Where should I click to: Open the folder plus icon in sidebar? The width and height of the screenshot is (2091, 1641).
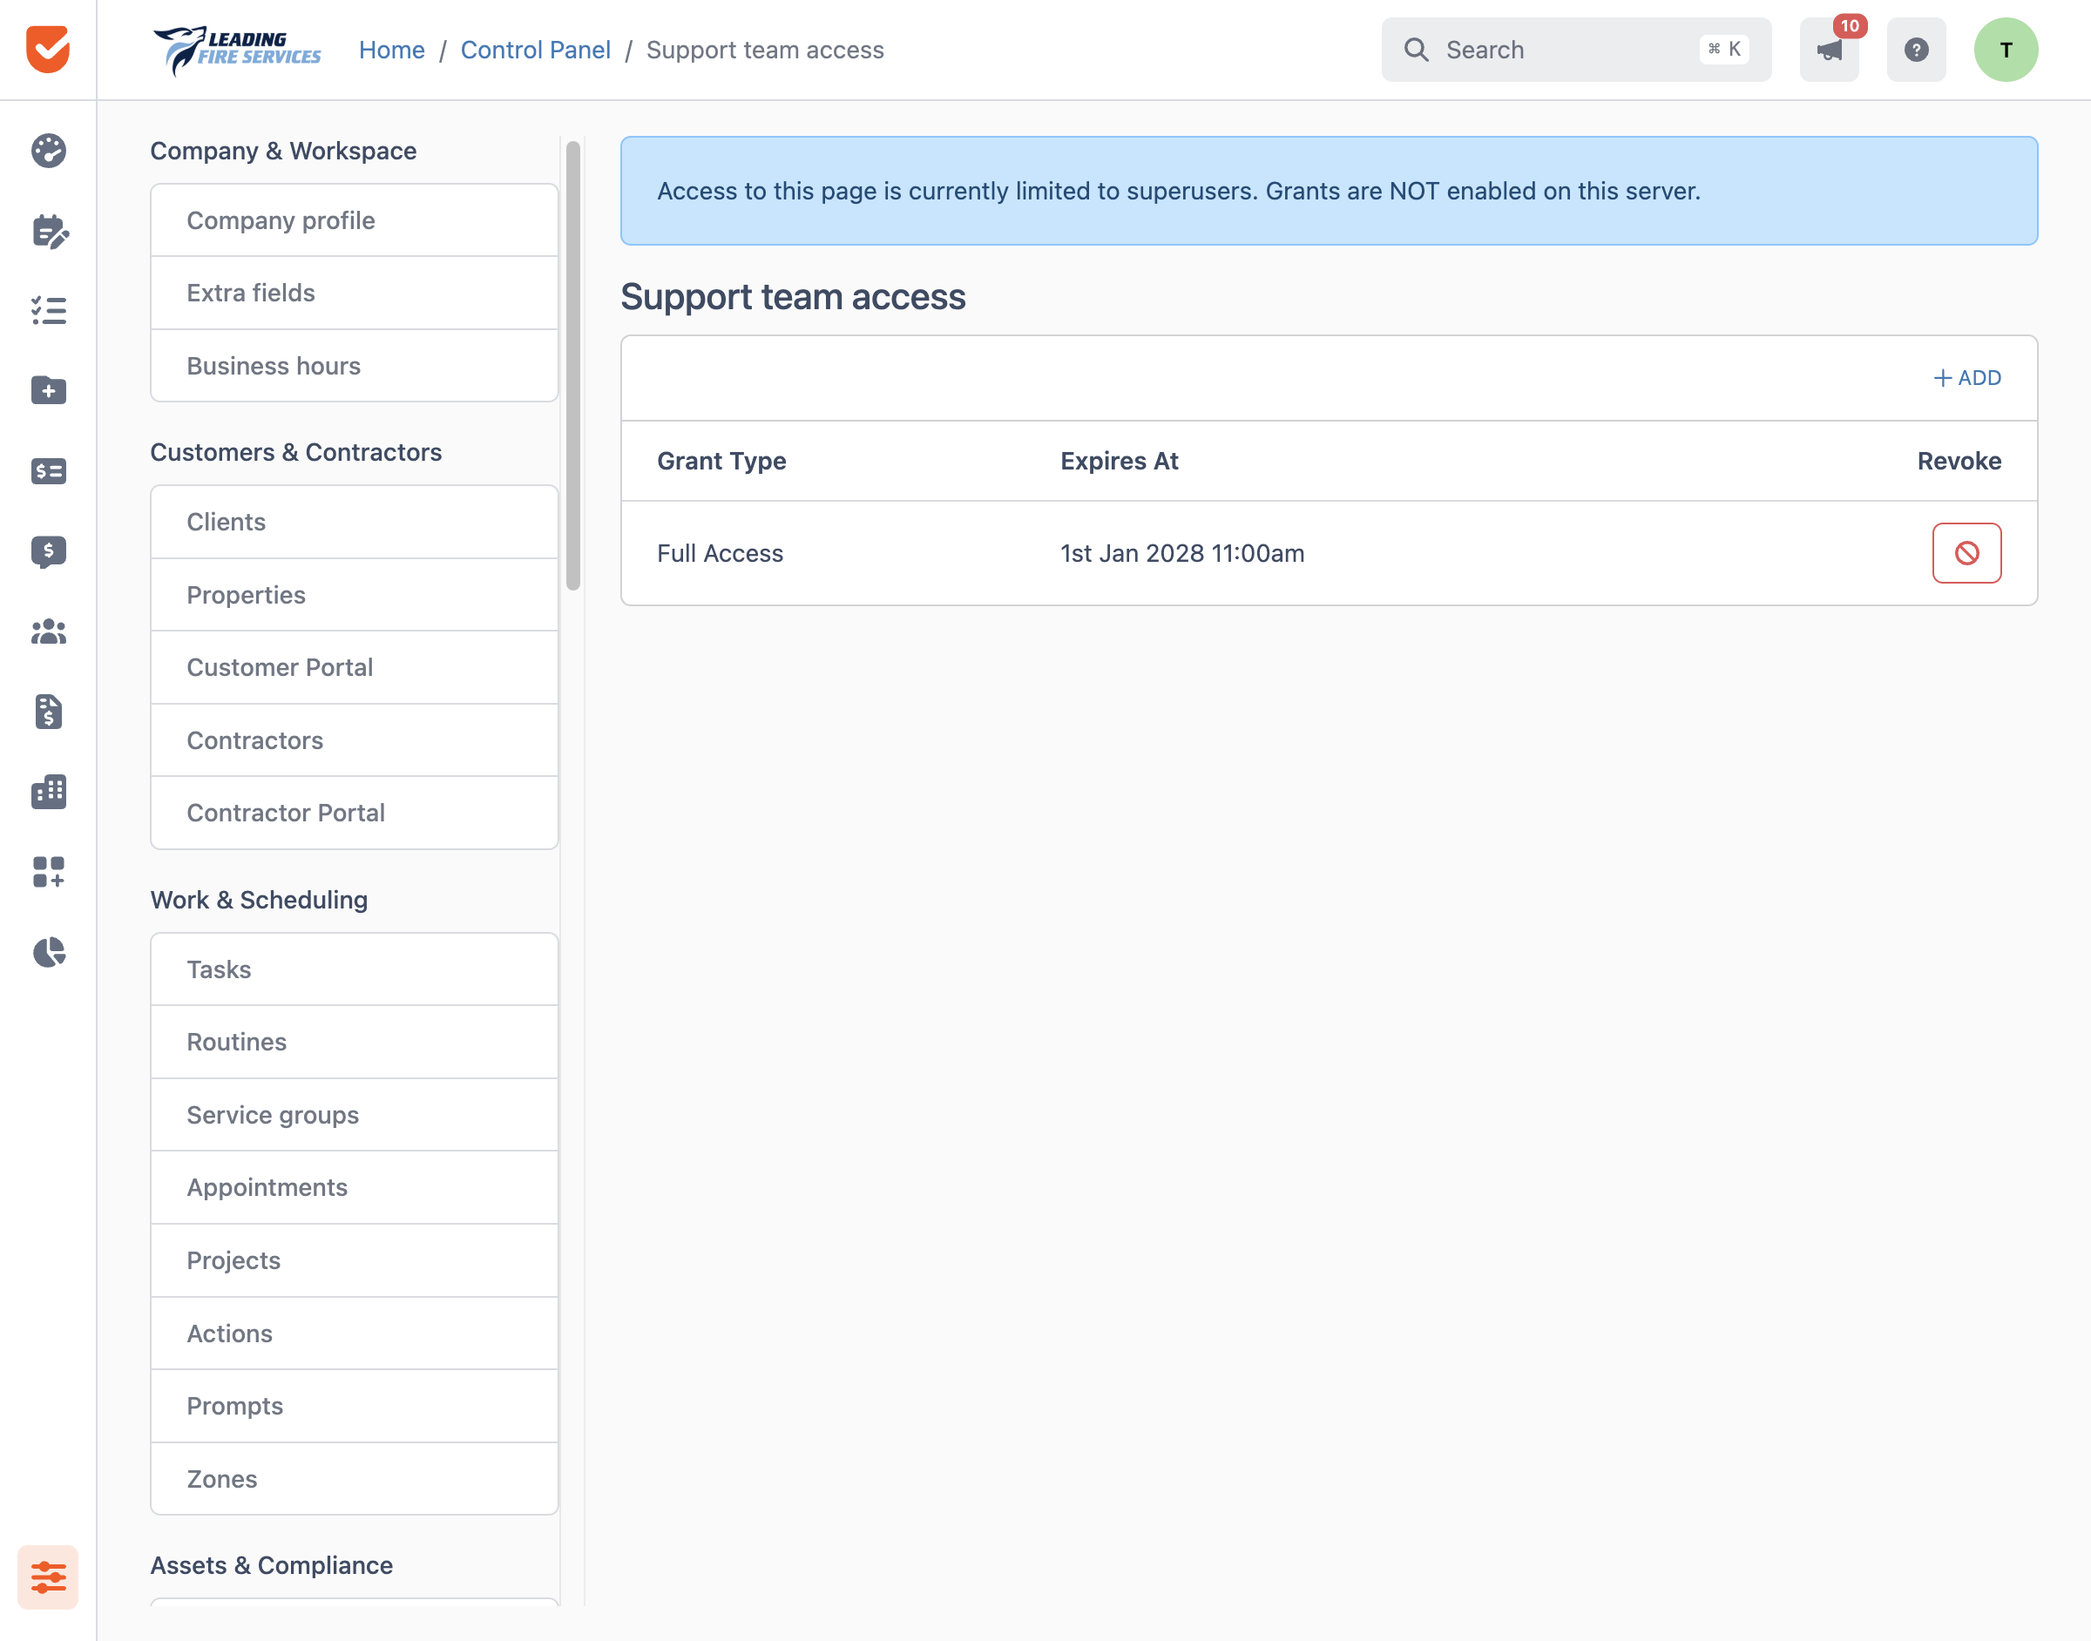point(48,390)
